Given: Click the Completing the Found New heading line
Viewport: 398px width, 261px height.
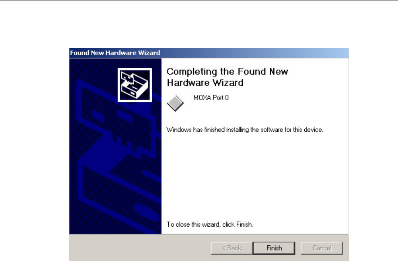Looking at the screenshot, I should (x=227, y=71).
